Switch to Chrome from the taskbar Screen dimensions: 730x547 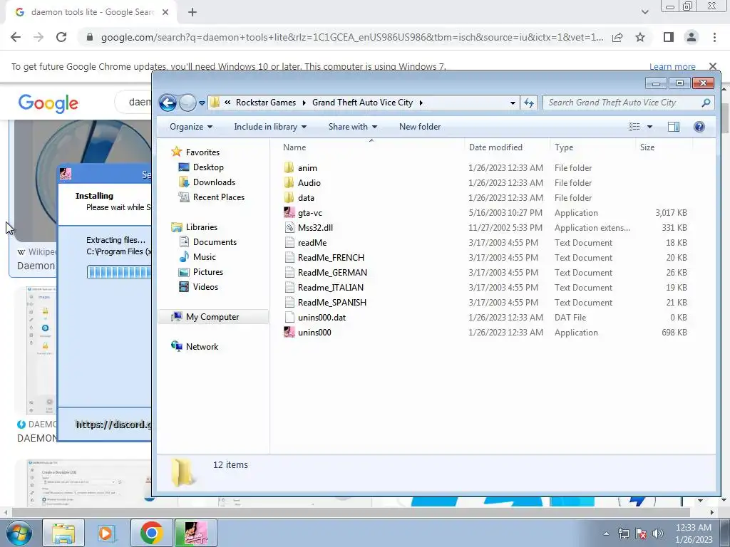click(x=151, y=533)
